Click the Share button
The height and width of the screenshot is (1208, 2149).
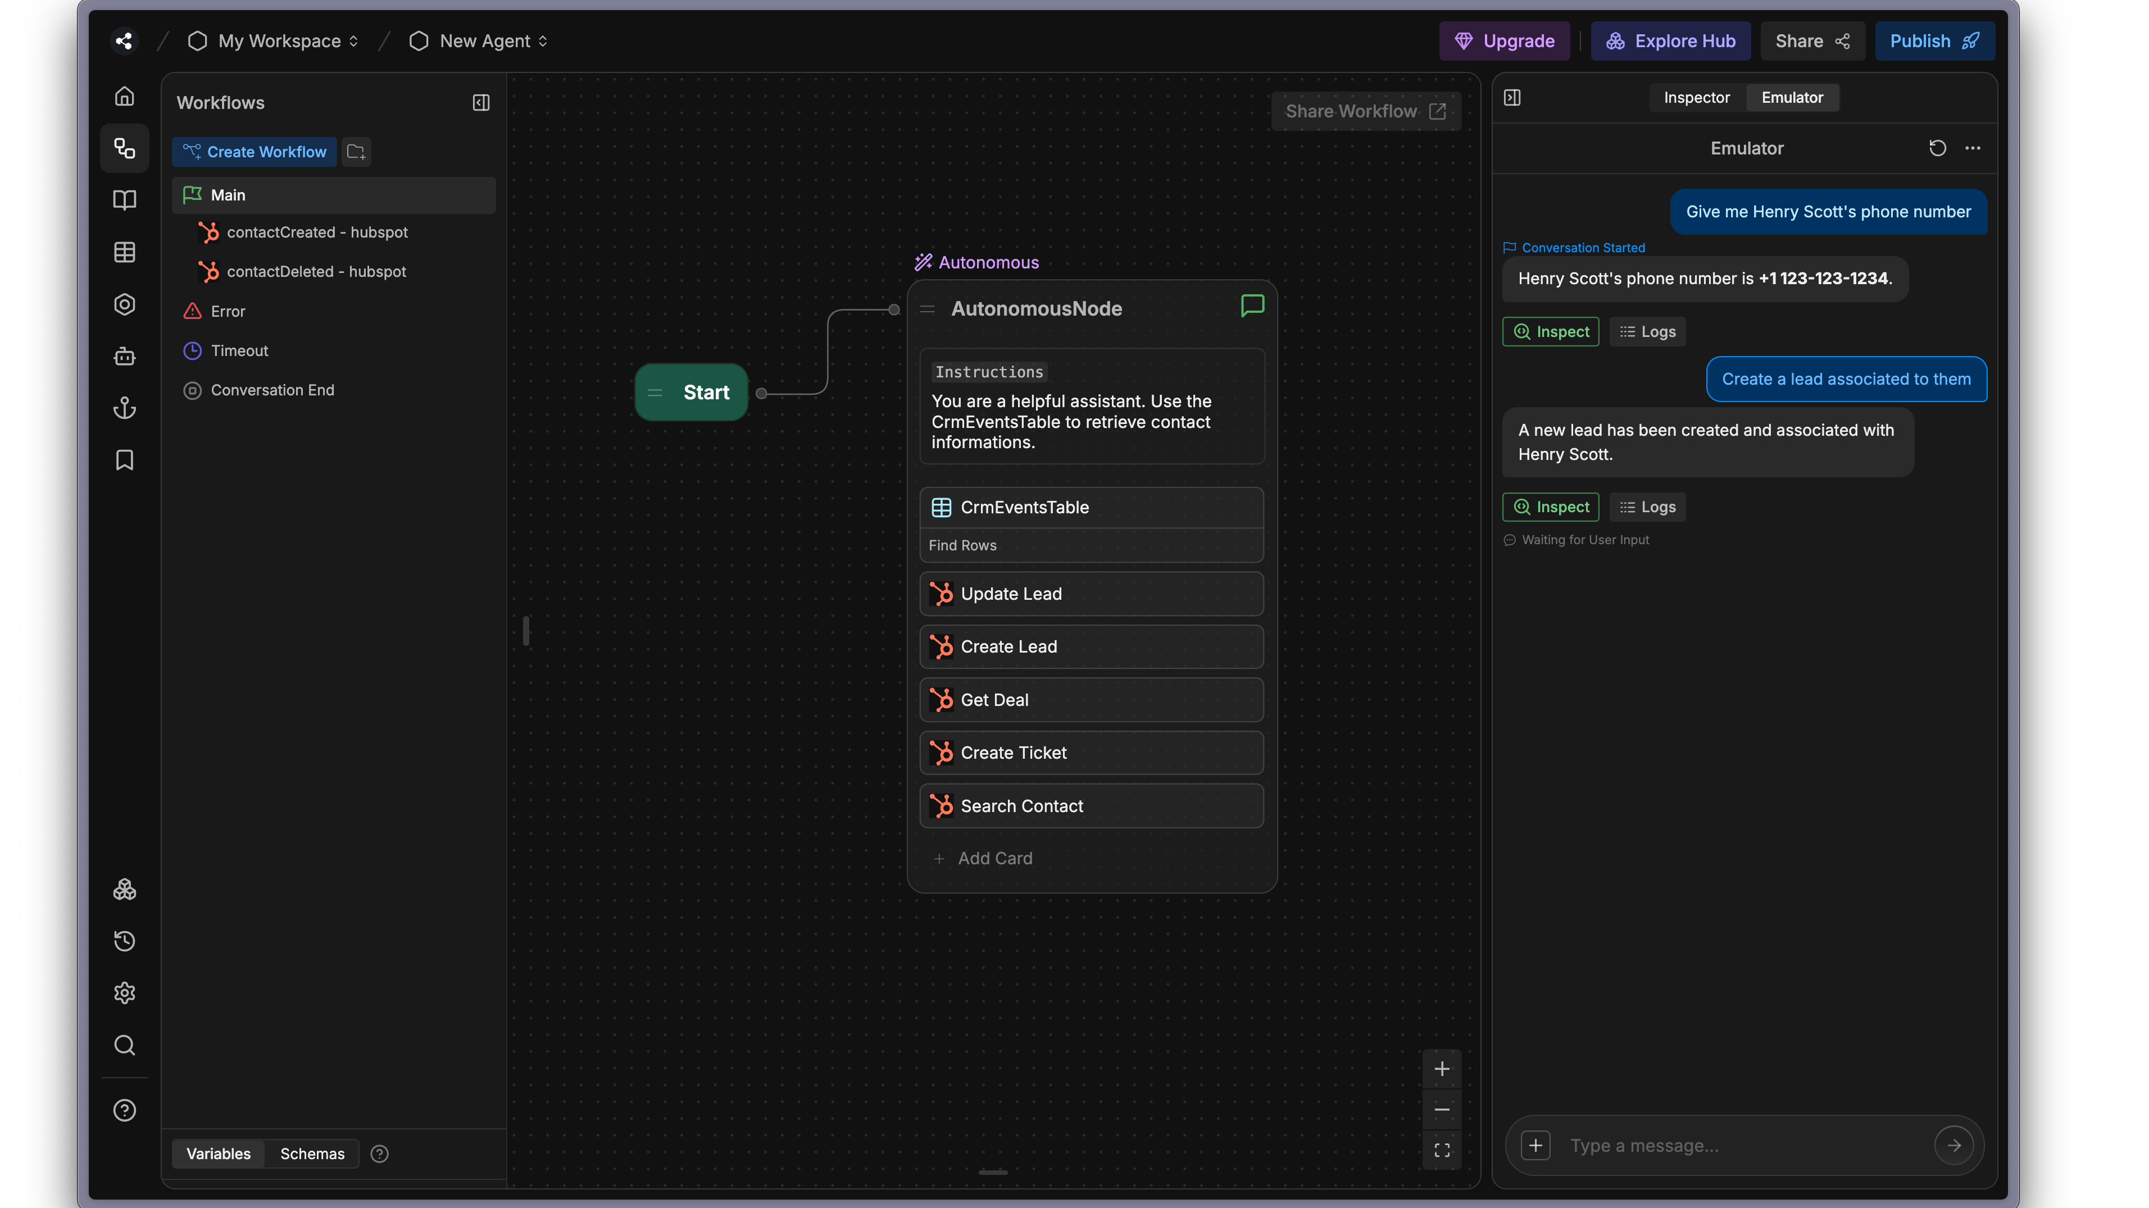(1812, 41)
